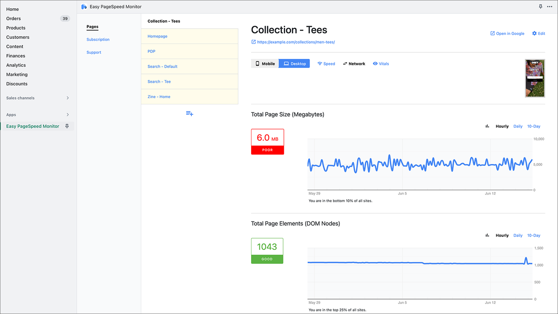Open the Subscription section

point(98,39)
